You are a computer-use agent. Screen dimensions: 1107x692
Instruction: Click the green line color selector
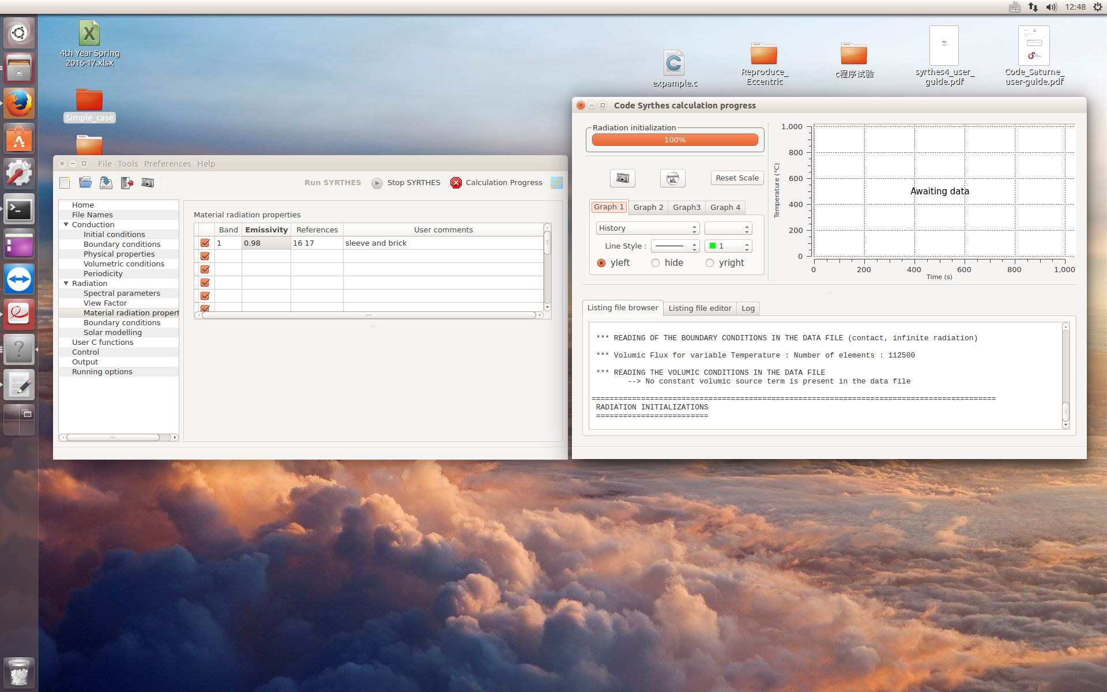[728, 246]
